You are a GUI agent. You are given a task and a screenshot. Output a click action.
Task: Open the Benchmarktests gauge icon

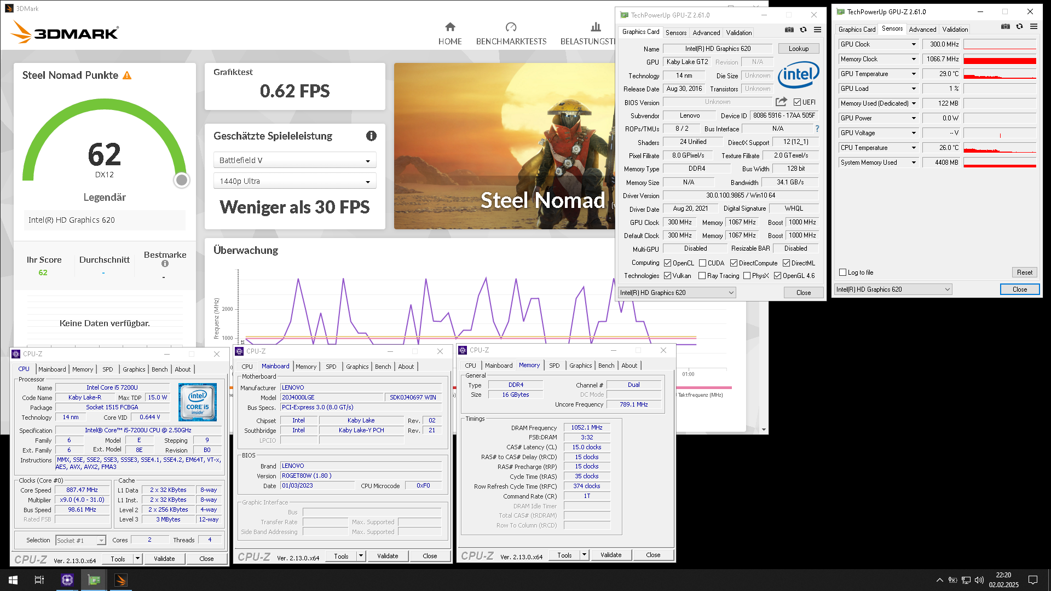point(511,27)
